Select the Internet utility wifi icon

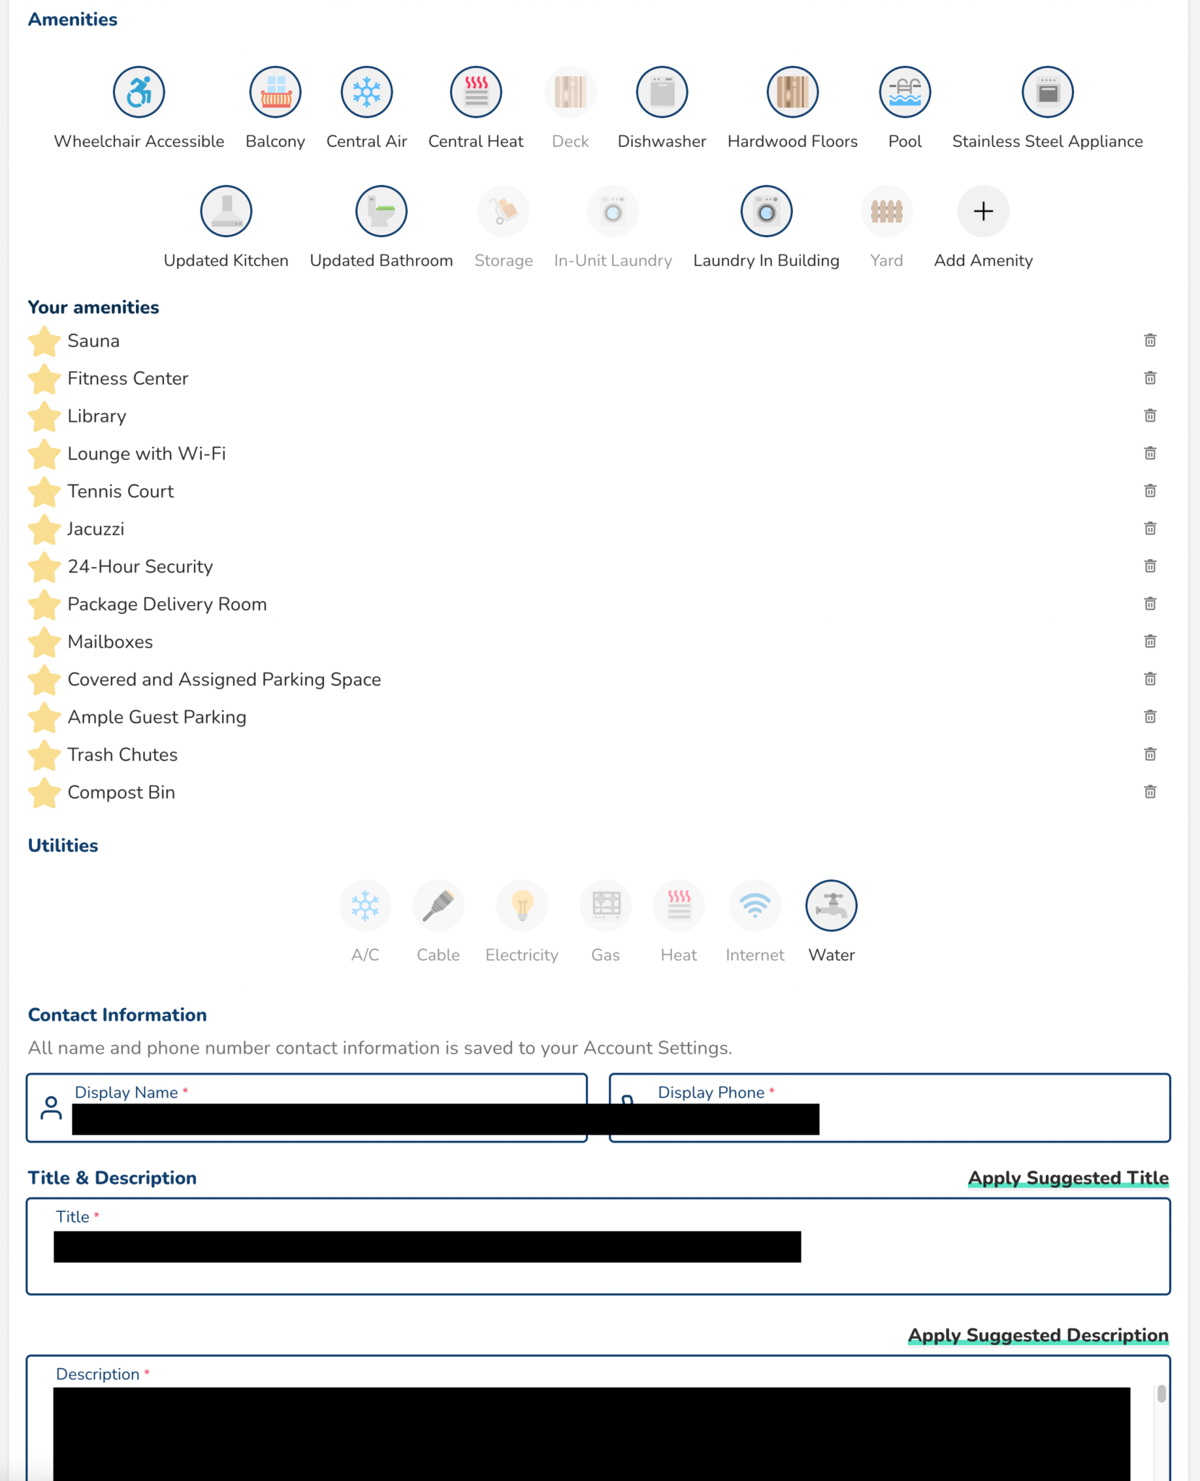point(754,905)
